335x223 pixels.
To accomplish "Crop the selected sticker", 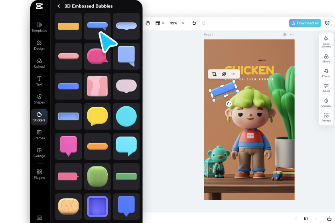I will click(214, 74).
